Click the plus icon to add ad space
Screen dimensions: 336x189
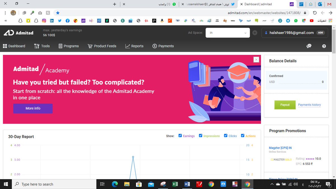pos(255,33)
